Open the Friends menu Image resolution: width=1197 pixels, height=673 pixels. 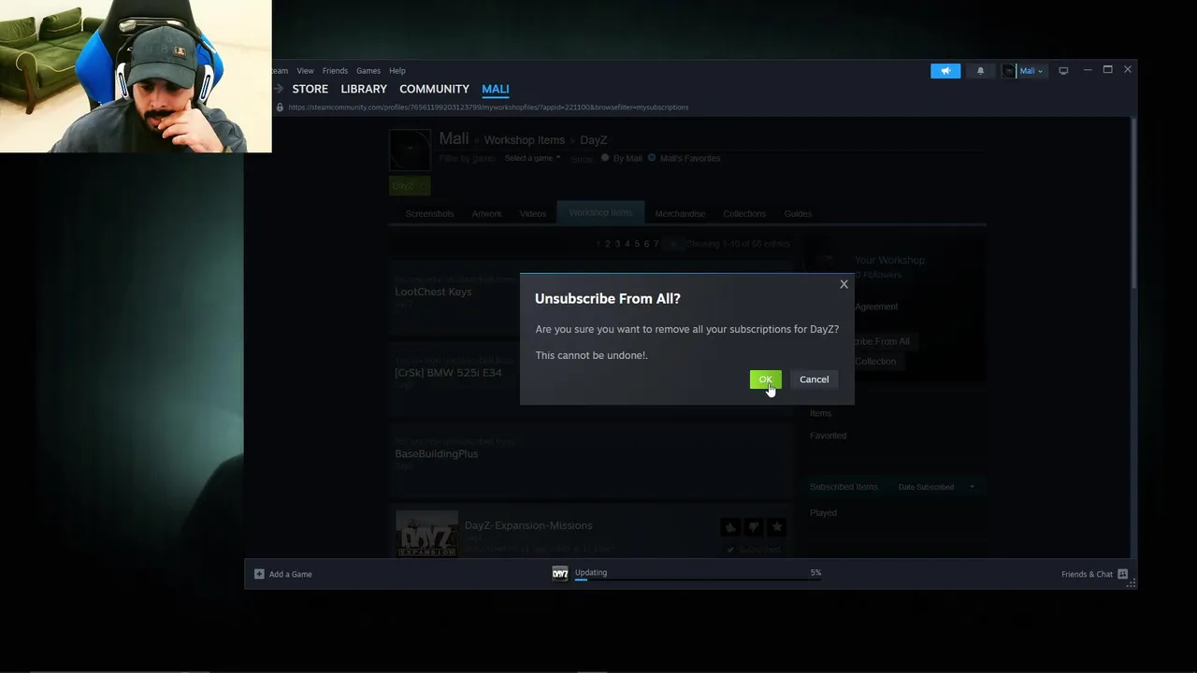click(335, 71)
